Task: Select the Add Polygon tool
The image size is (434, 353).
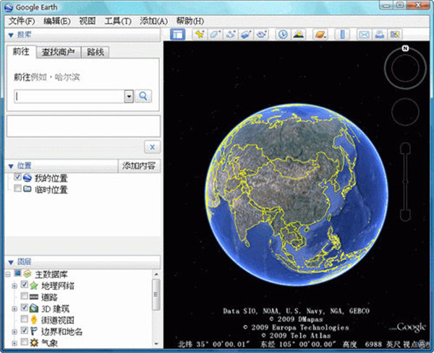Action: coord(215,34)
